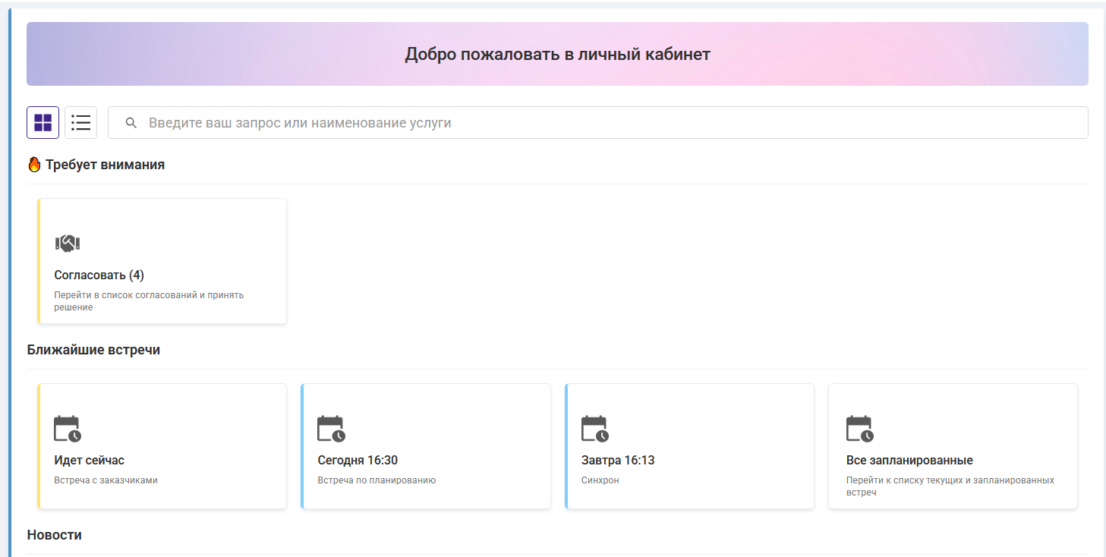The height and width of the screenshot is (557, 1106).
Task: Open the "Все запланированные" meetings title
Action: click(909, 460)
